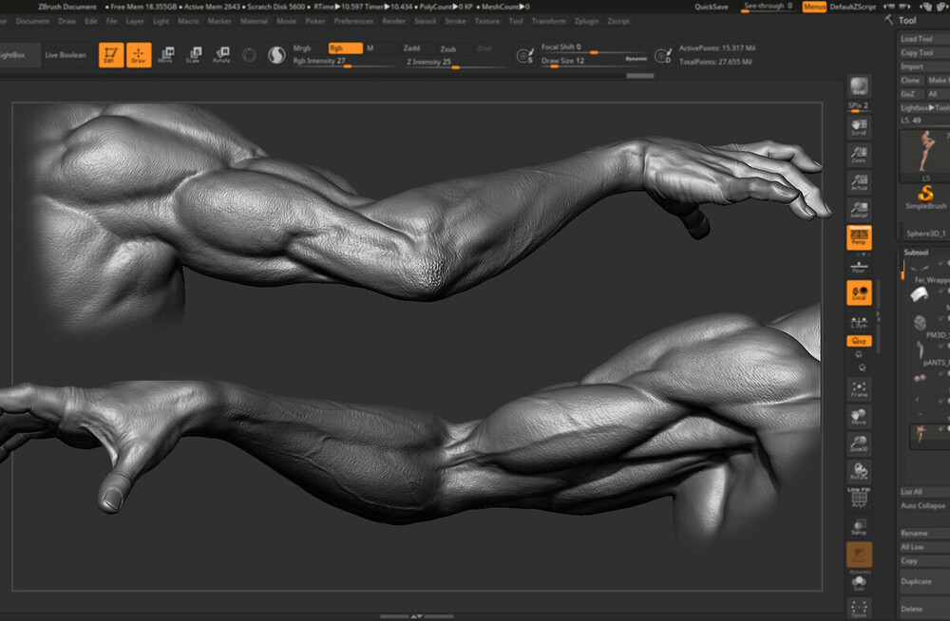The height and width of the screenshot is (621, 950).
Task: Toggle Edit mode button
Action: coord(111,55)
